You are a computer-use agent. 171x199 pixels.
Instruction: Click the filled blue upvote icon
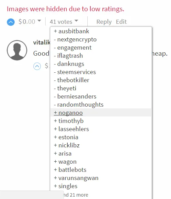[11, 22]
